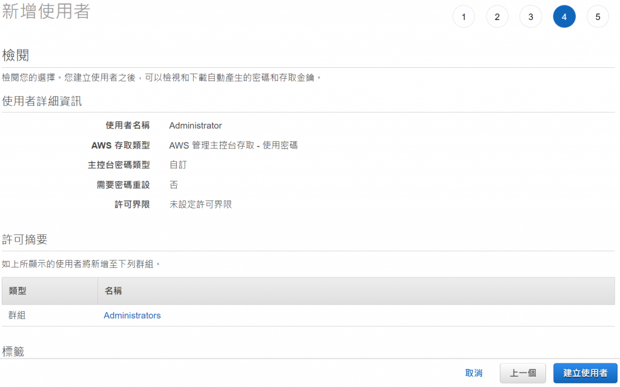This screenshot has width=620, height=387.
Task: Click the 使用者名稱 label
Action: 127,125
